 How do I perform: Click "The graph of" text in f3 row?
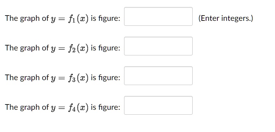[27, 77]
